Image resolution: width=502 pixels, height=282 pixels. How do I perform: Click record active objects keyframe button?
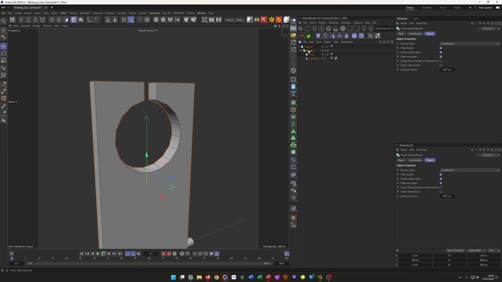point(163,254)
